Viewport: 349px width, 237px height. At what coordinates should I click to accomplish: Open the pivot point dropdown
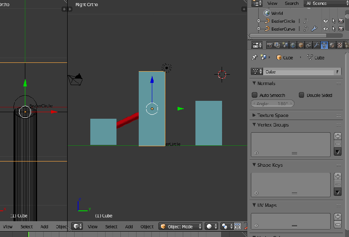tap(227, 227)
